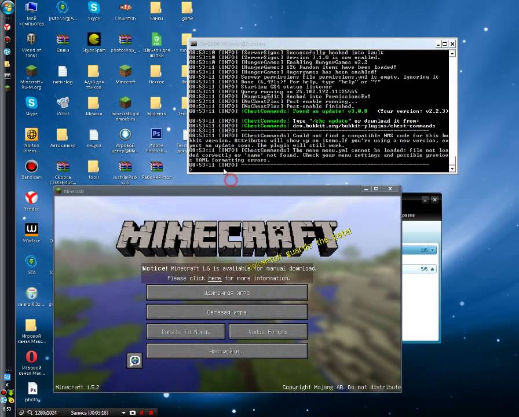Open the nativelog text file icon
Screen dimensions: 519x417
(x=63, y=75)
